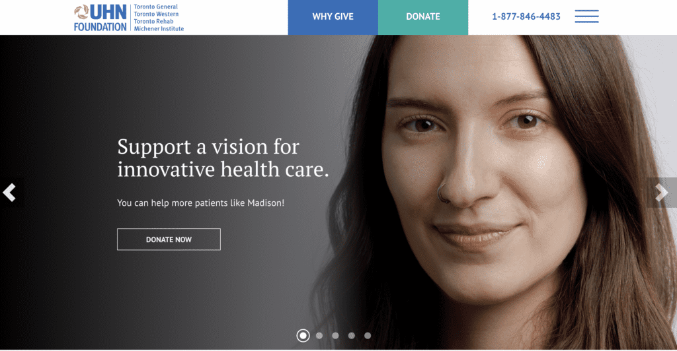
Task: Click the UHN swirl logo emblem
Action: (x=81, y=12)
